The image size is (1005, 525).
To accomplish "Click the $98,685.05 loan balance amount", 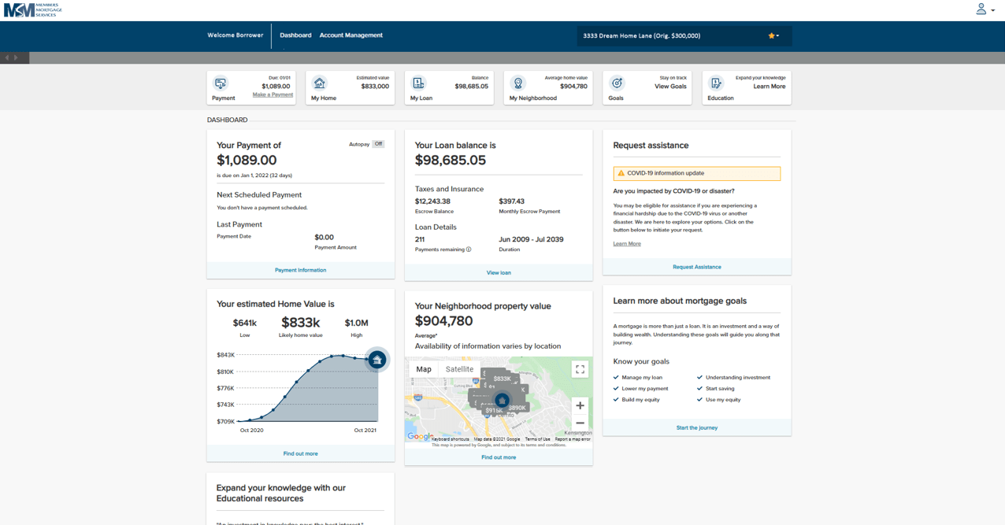I will [451, 161].
